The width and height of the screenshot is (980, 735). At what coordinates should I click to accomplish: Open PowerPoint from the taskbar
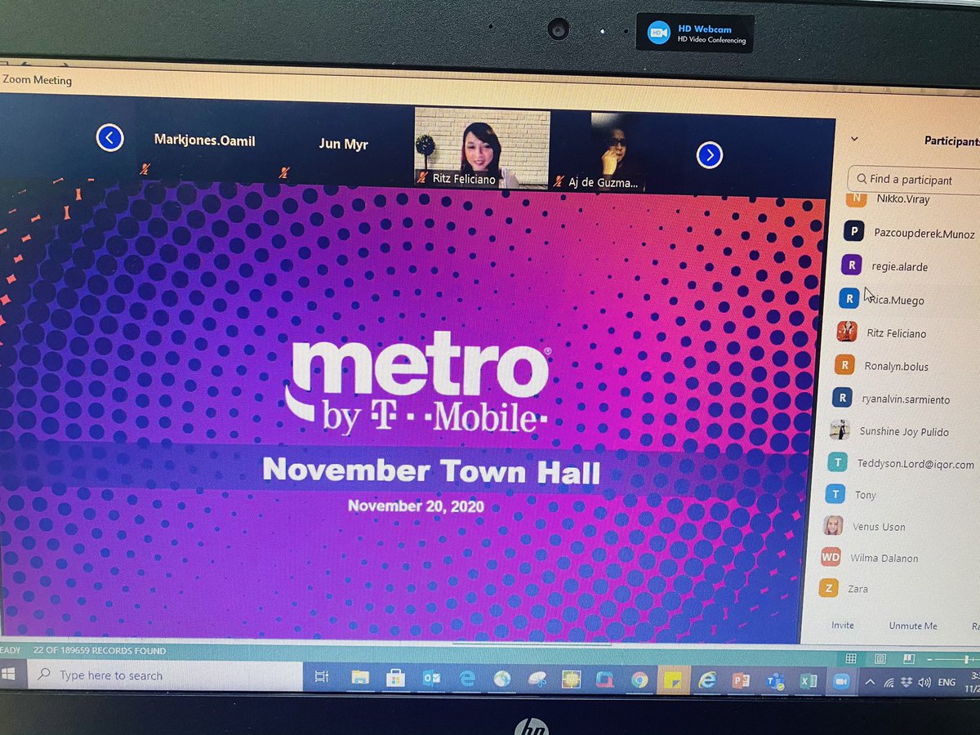coord(741,680)
